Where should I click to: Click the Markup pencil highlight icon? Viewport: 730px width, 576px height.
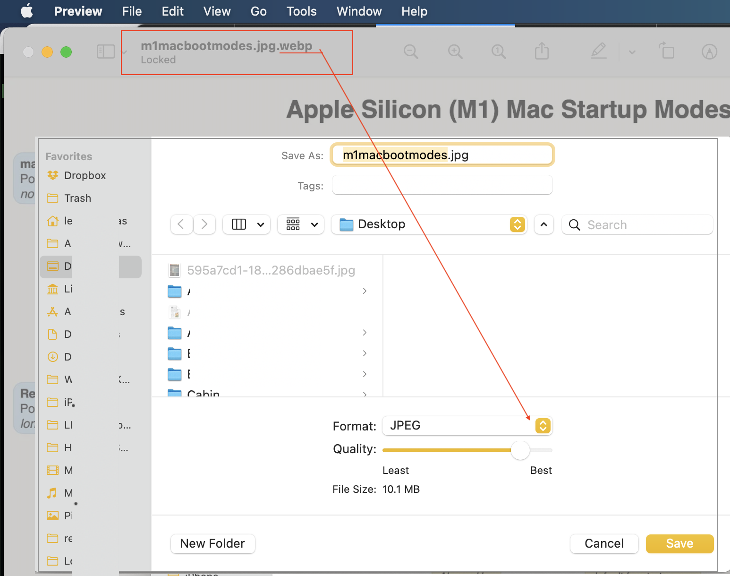(x=599, y=51)
